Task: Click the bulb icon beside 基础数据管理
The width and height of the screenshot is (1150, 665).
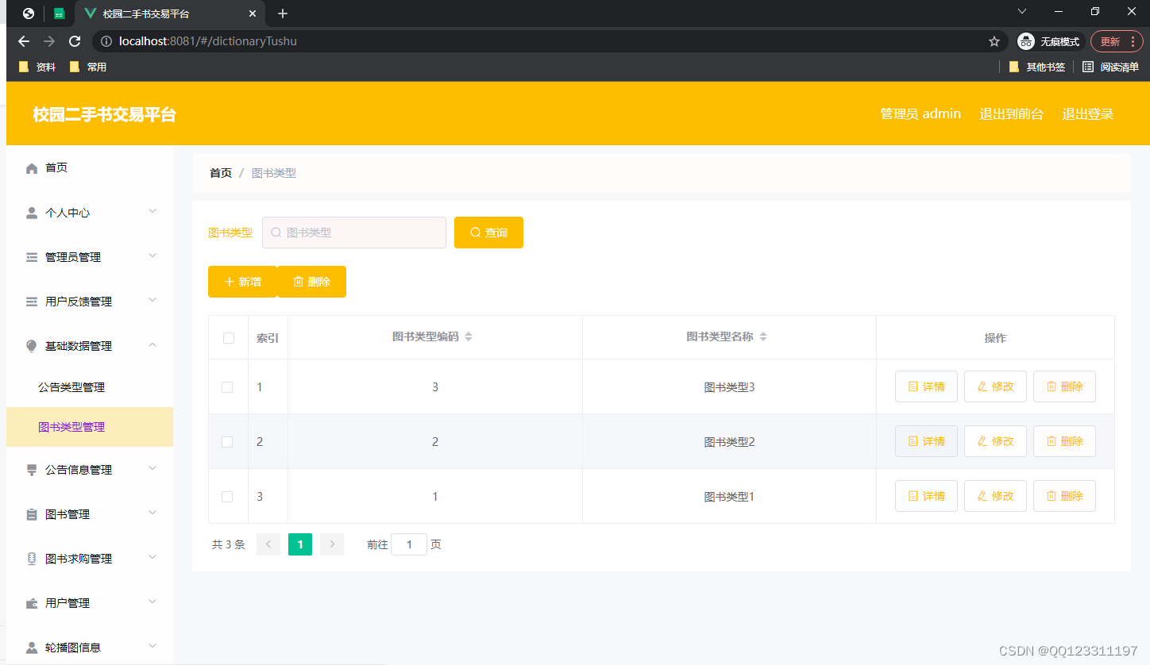Action: coord(32,346)
